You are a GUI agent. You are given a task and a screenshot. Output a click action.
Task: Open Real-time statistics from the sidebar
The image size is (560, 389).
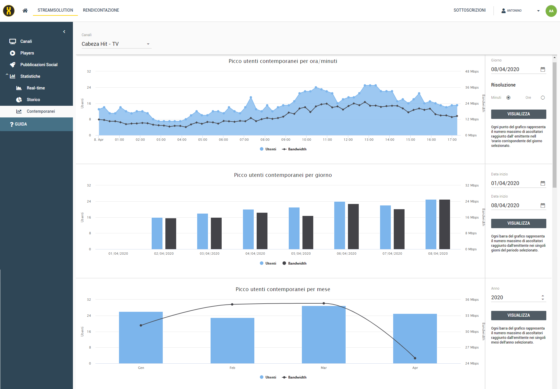36,88
